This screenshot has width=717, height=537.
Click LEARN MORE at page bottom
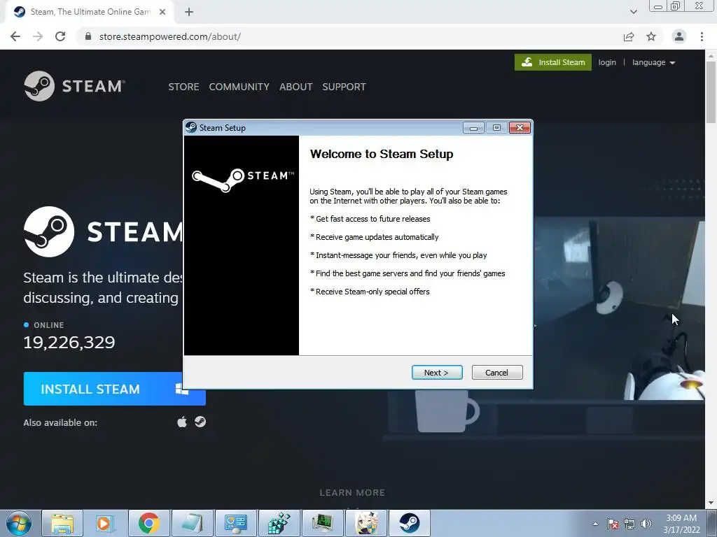[352, 493]
